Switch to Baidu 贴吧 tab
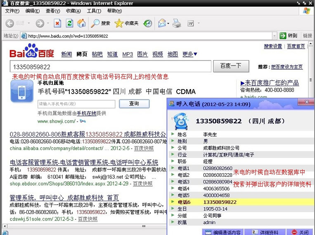Screen dimensions: 315x235 (97, 54)
